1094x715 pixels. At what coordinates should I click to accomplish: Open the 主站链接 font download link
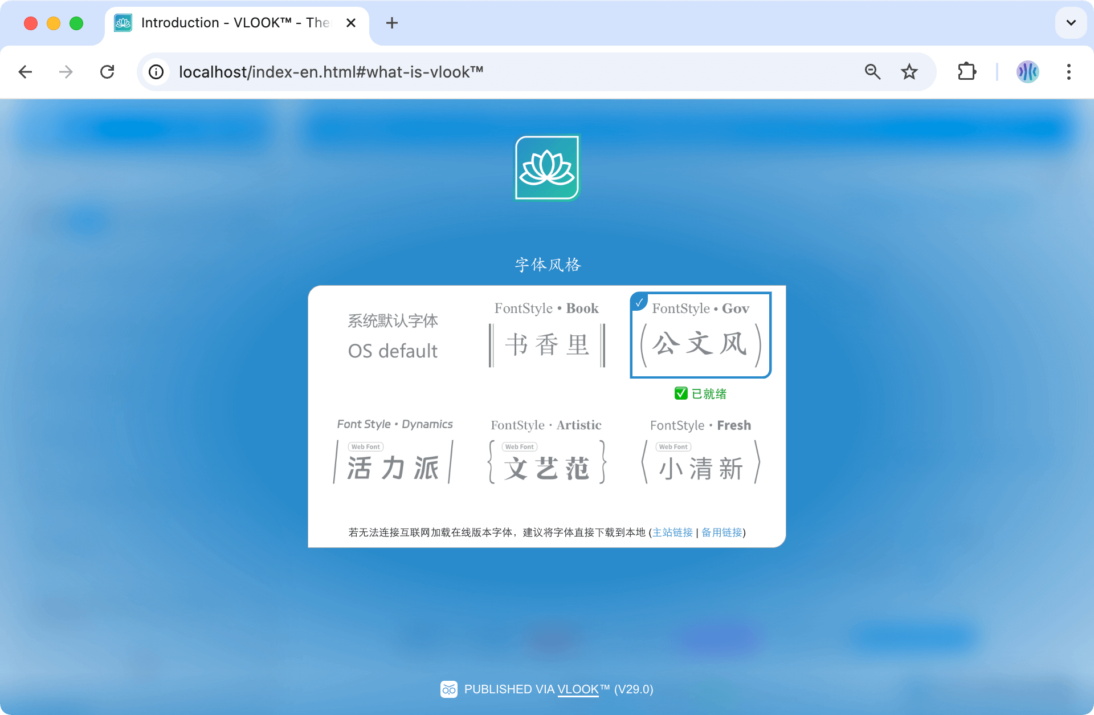pyautogui.click(x=672, y=532)
